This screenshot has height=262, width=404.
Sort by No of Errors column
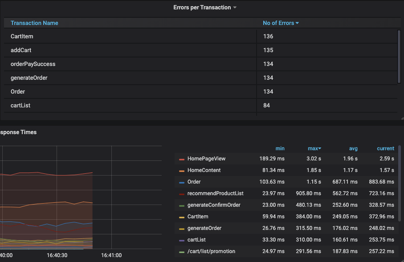click(x=281, y=23)
